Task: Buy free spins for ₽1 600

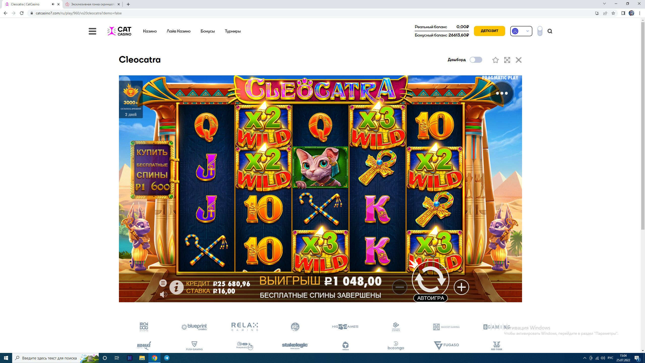Action: coord(152,170)
